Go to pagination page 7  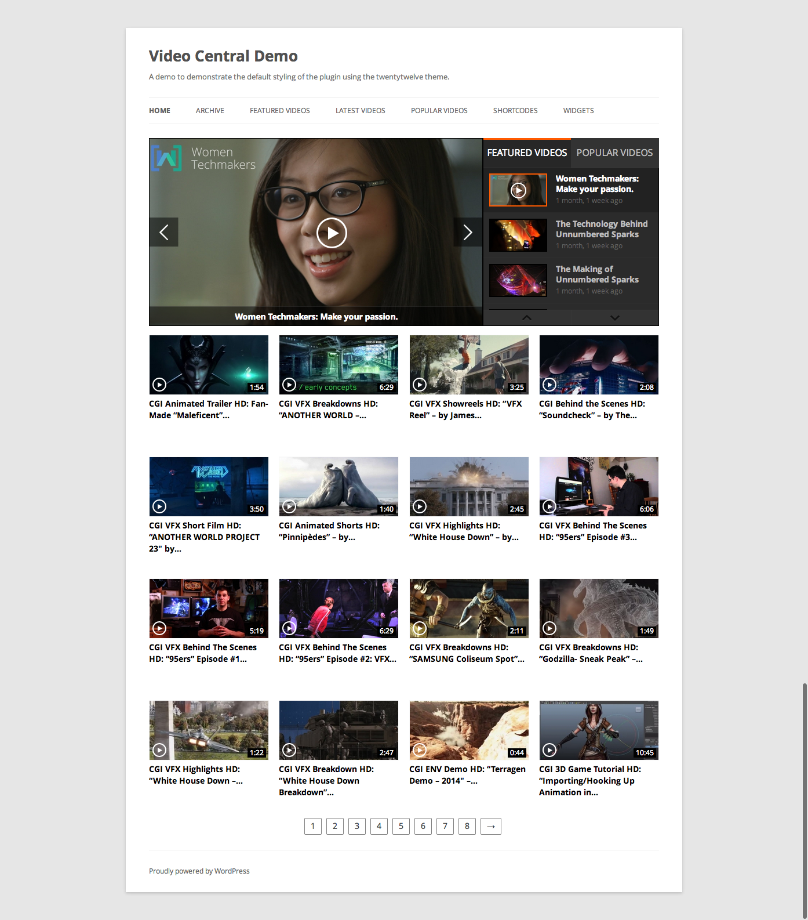[445, 826]
